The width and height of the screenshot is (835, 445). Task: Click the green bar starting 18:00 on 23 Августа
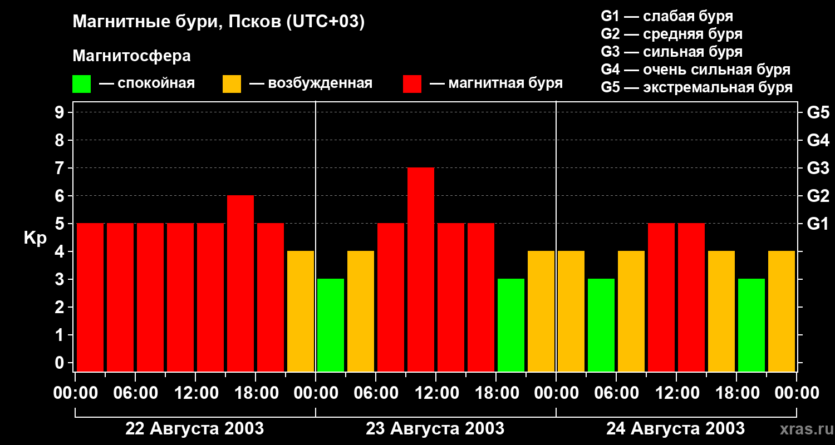click(x=511, y=325)
